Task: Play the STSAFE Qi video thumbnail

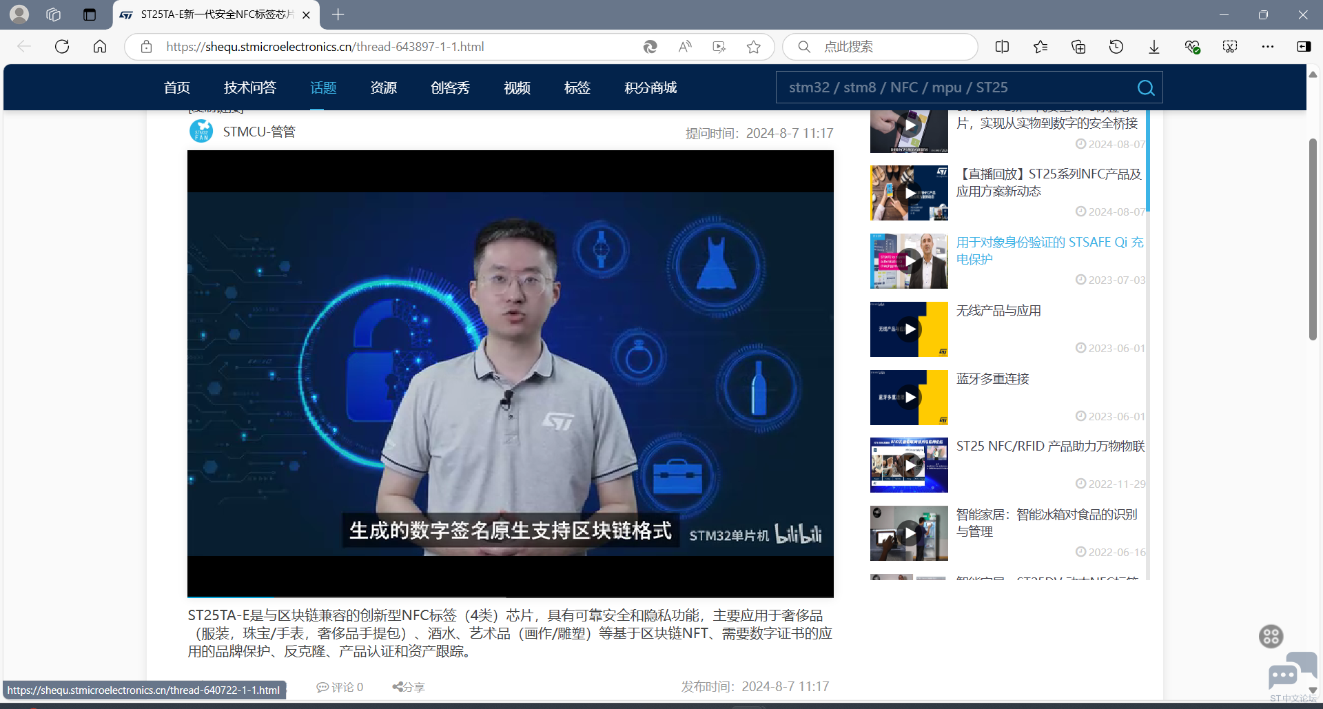Action: [909, 261]
